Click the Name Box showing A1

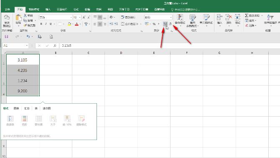pos(15,46)
